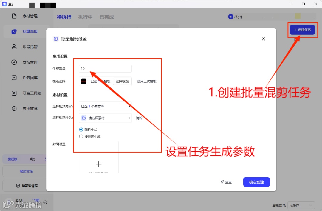The height and width of the screenshot is (211, 322).
Task: Click the 选择模板 button
Action: pyautogui.click(x=122, y=81)
